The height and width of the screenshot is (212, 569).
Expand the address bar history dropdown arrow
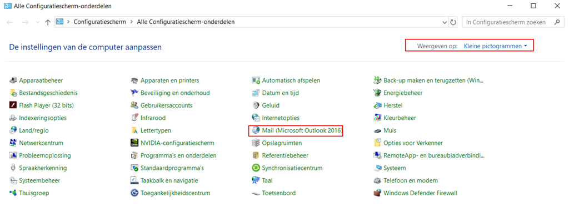point(445,22)
